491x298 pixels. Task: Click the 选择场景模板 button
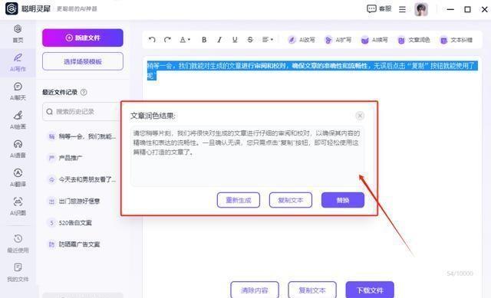coord(83,61)
